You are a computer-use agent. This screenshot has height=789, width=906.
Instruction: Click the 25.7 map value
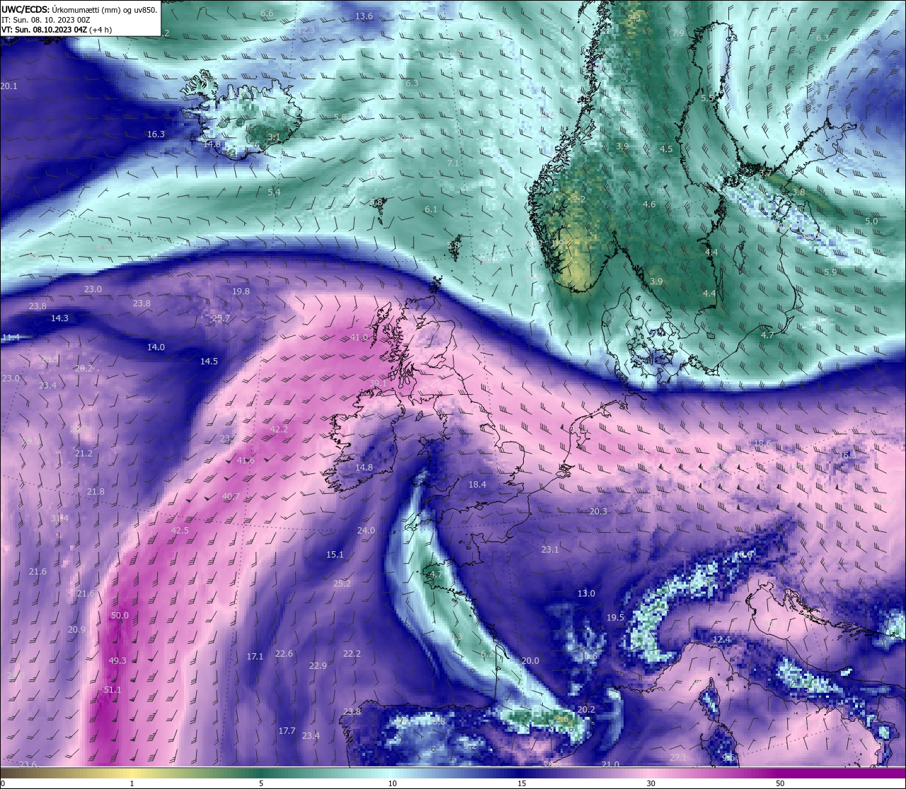pos(221,318)
